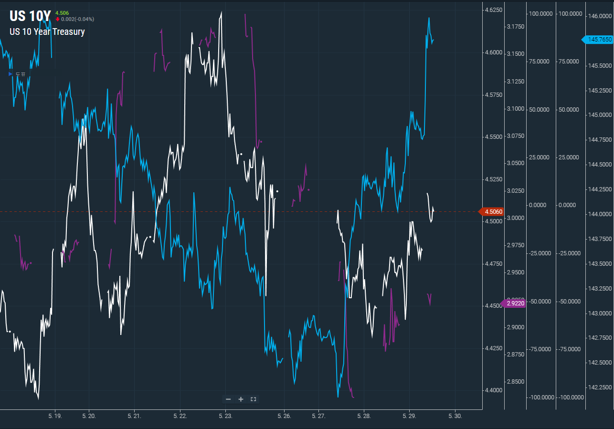The height and width of the screenshot is (429, 614).
Task: Open the 도표 legend label
Action: (x=21, y=74)
